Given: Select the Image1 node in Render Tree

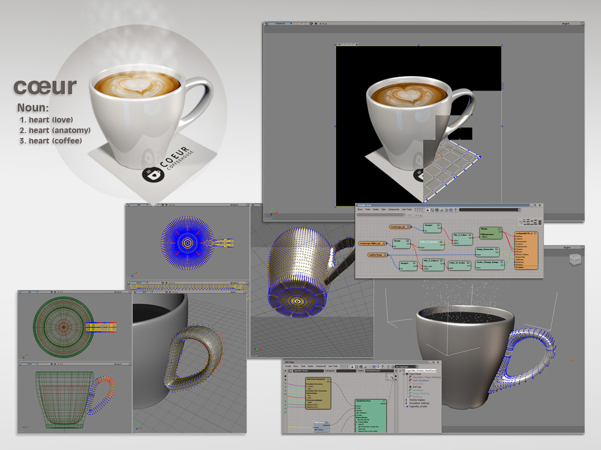Looking at the screenshot, I should [433, 227].
